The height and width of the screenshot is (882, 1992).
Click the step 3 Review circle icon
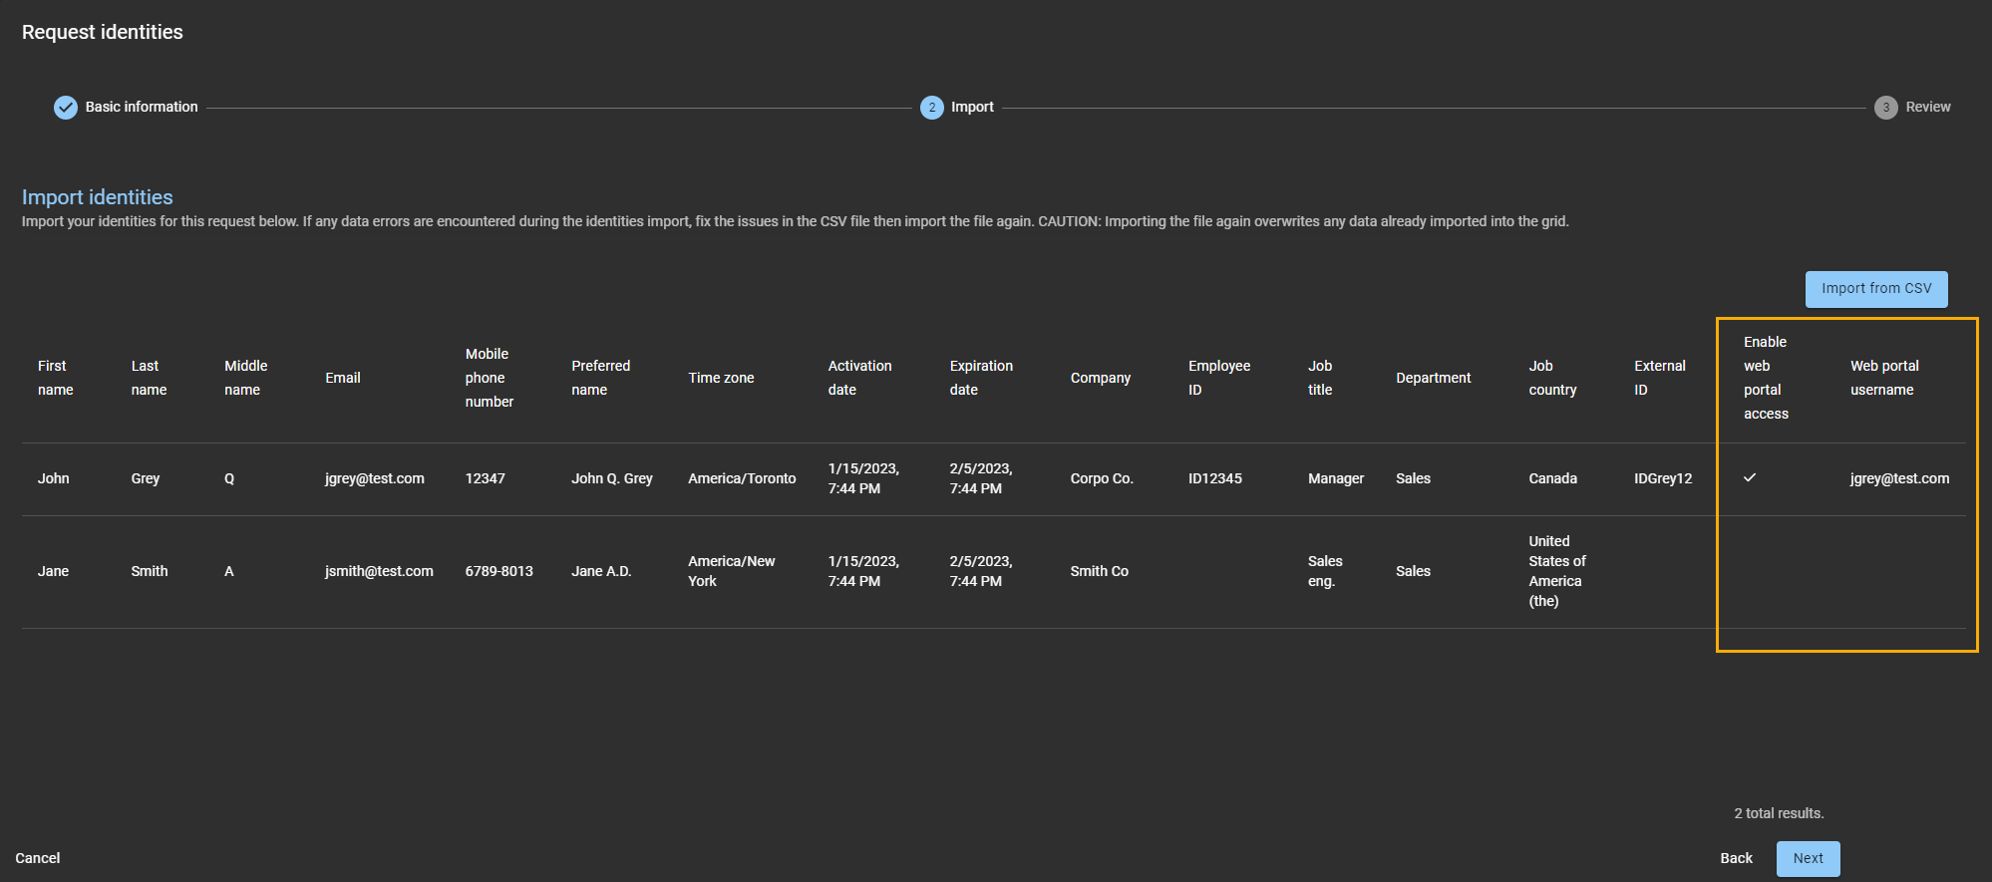tap(1885, 108)
